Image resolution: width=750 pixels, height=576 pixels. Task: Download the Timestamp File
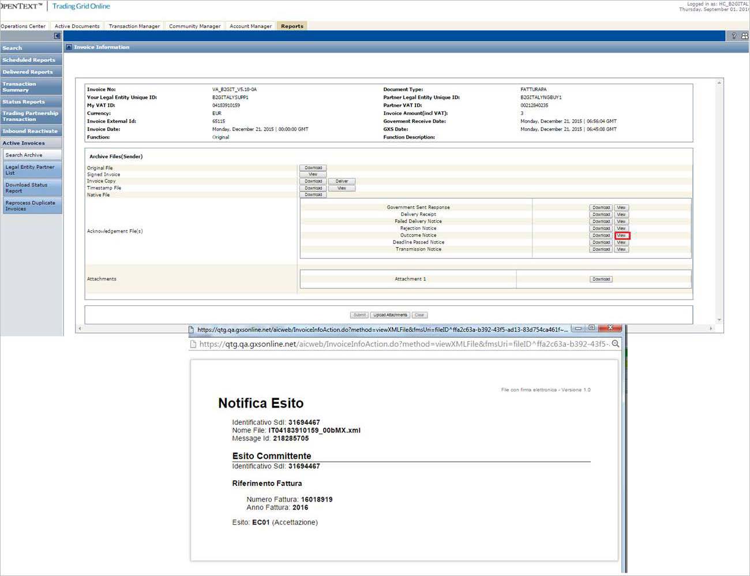[x=313, y=188]
